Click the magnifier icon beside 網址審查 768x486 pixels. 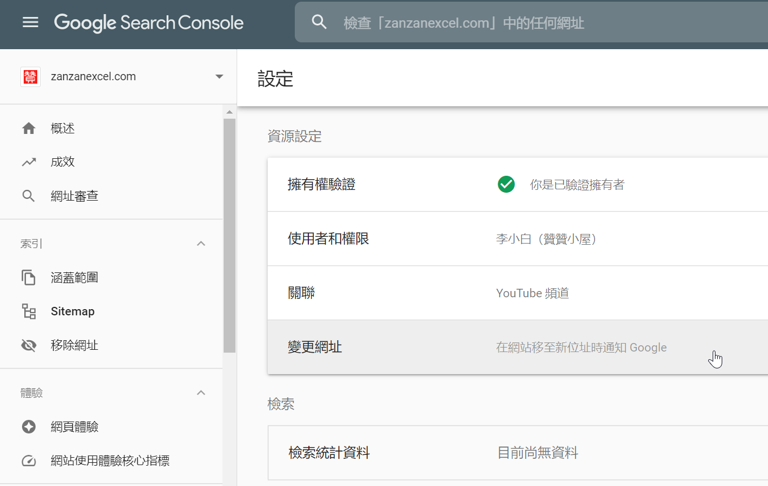(29, 197)
